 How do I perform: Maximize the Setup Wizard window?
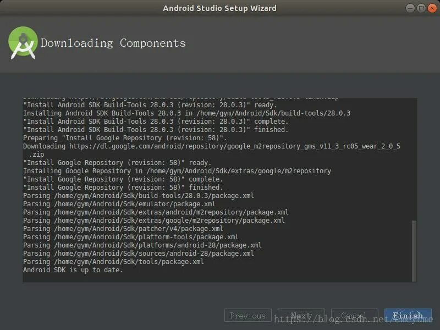pos(421,8)
